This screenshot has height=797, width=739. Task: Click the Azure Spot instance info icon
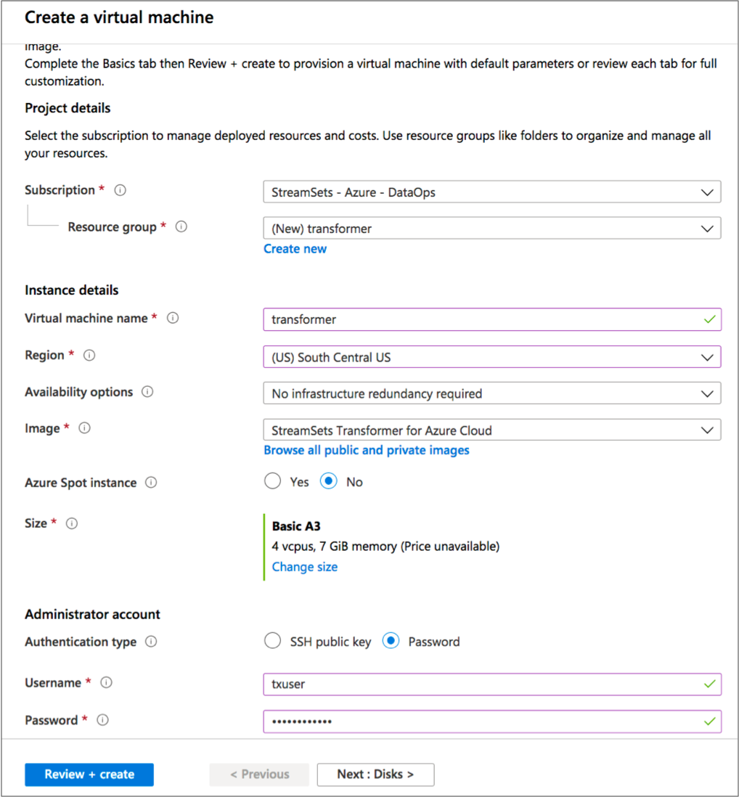pyautogui.click(x=151, y=483)
